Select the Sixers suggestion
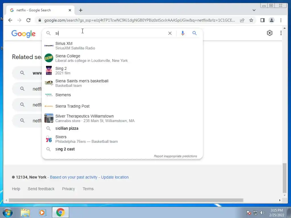The height and width of the screenshot is (218, 291). tap(122, 139)
